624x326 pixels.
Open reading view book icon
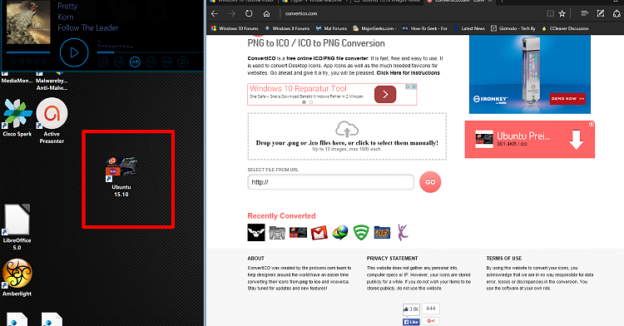point(551,13)
